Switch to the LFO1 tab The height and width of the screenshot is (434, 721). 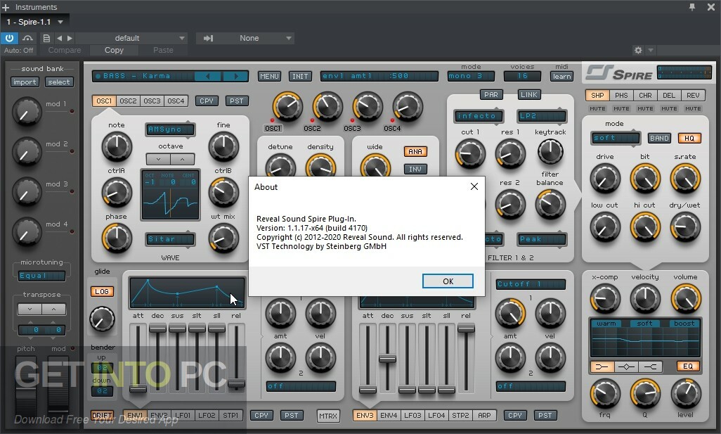(x=183, y=415)
